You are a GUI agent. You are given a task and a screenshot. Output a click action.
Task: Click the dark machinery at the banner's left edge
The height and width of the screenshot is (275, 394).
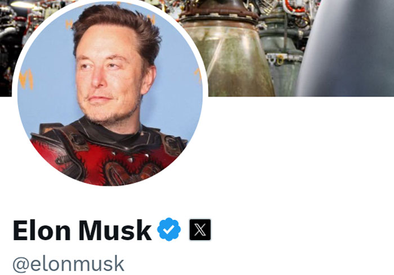[7, 50]
